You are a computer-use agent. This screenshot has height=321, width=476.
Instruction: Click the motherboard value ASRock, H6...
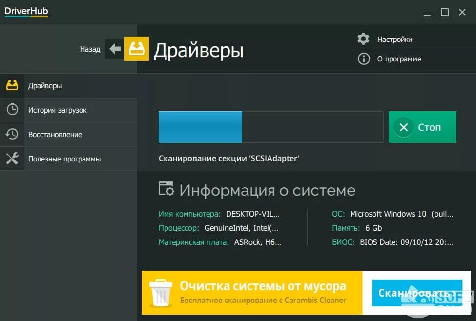pos(257,242)
